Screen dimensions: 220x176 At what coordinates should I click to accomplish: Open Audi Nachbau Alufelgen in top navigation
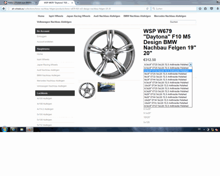107,16
